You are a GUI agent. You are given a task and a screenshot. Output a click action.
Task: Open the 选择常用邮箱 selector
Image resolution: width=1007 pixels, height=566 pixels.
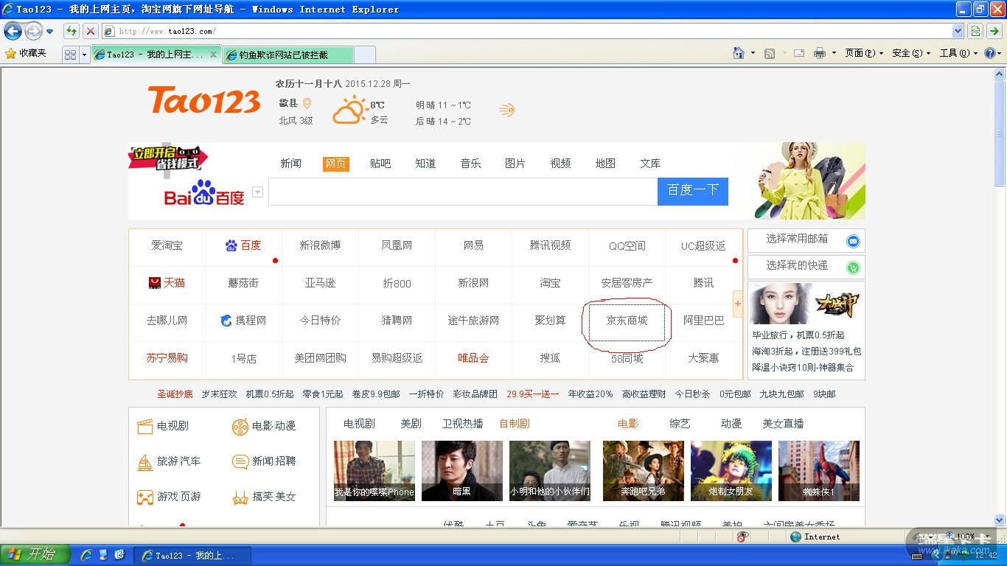(x=806, y=240)
